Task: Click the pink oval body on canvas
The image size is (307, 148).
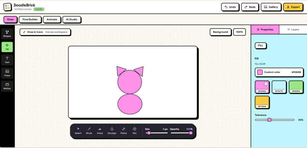Action: click(x=130, y=104)
